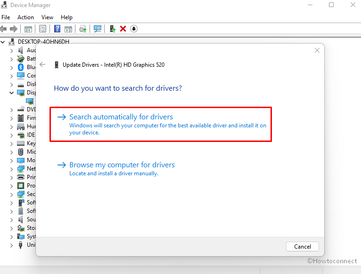Click the display adapter child device icon
Viewport: 361px width, 274px height.
(30, 101)
